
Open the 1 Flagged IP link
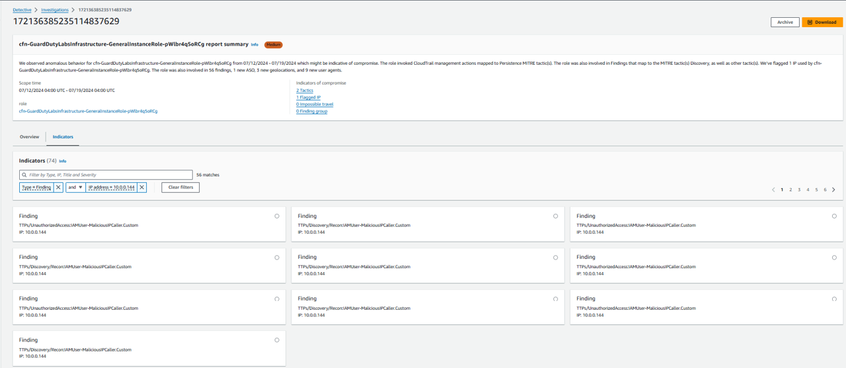309,97
